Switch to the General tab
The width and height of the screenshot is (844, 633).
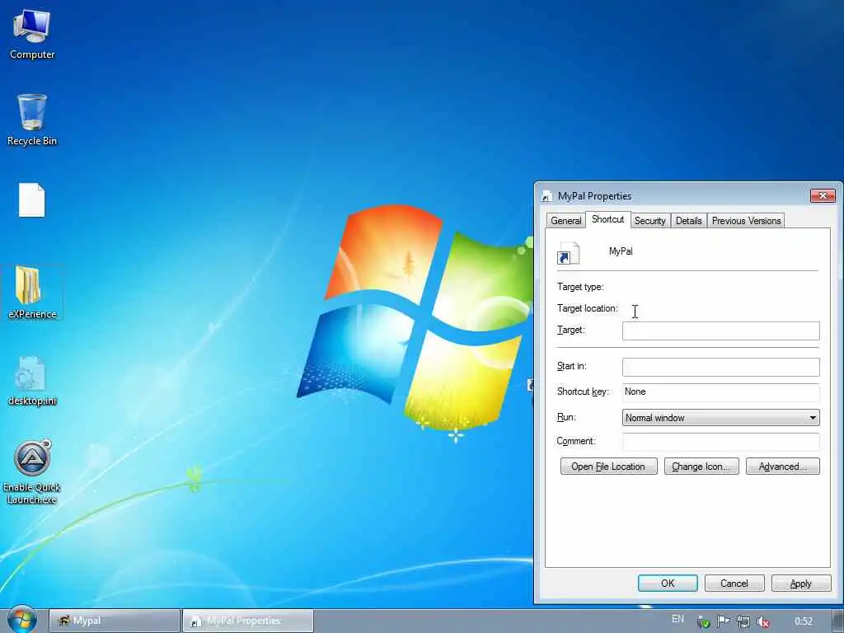565,221
